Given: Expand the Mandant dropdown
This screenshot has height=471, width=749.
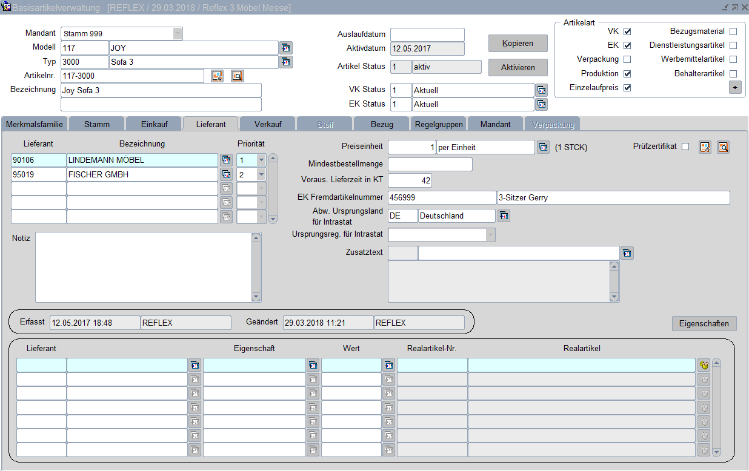Looking at the screenshot, I should pos(177,33).
